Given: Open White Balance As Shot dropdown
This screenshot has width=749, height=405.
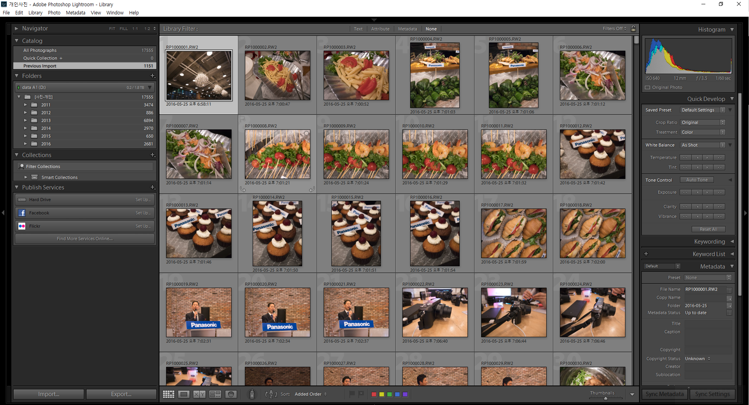Looking at the screenshot, I should (x=703, y=145).
